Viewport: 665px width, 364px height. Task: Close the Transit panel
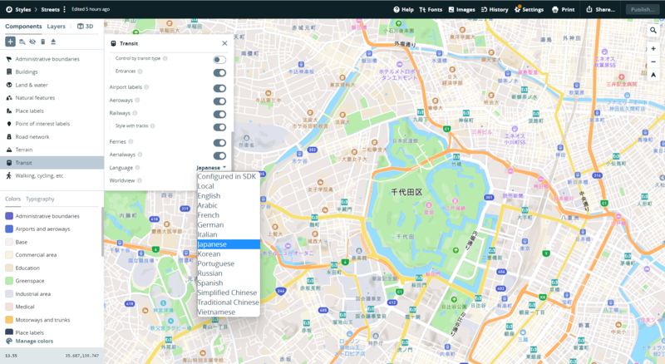point(224,43)
